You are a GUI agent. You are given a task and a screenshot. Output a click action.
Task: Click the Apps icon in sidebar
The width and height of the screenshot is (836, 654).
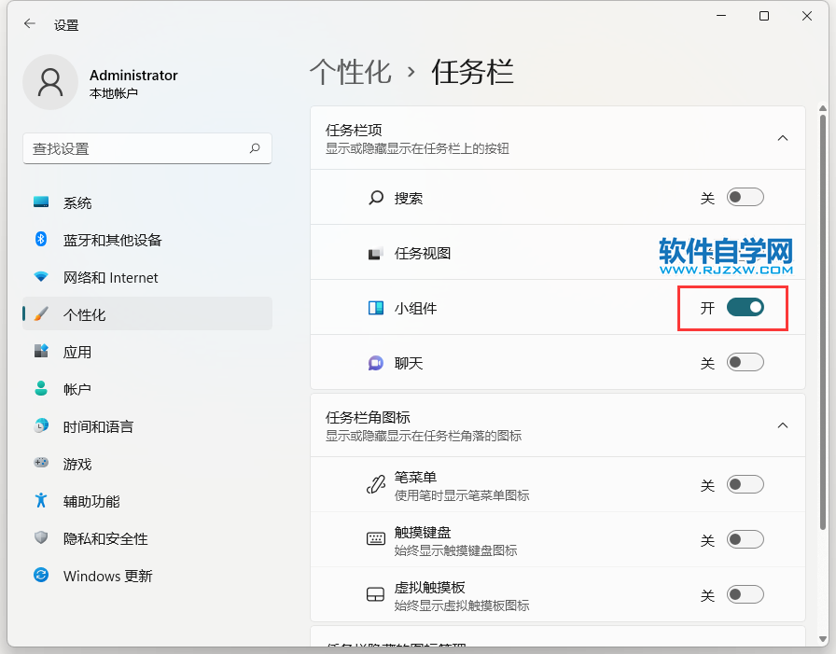41,352
